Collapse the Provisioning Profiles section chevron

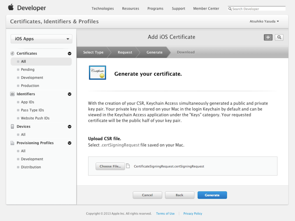[x=70, y=143]
